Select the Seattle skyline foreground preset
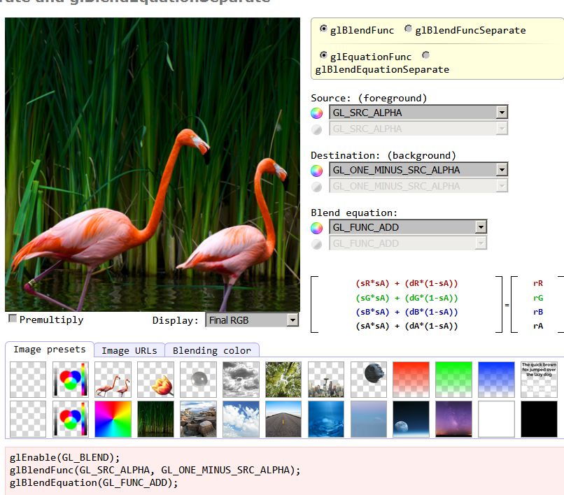Screen dimensions: 564x495 click(x=326, y=380)
